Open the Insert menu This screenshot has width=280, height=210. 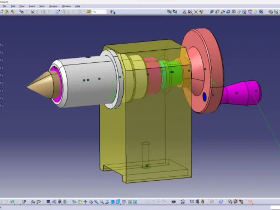point(32,6)
